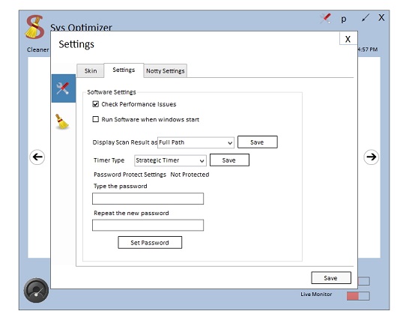Click the bottom Save button
Image resolution: width=412 pixels, height=323 pixels.
click(331, 278)
